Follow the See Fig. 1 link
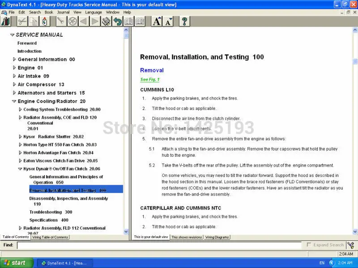The image size is (358, 268). 150,80
